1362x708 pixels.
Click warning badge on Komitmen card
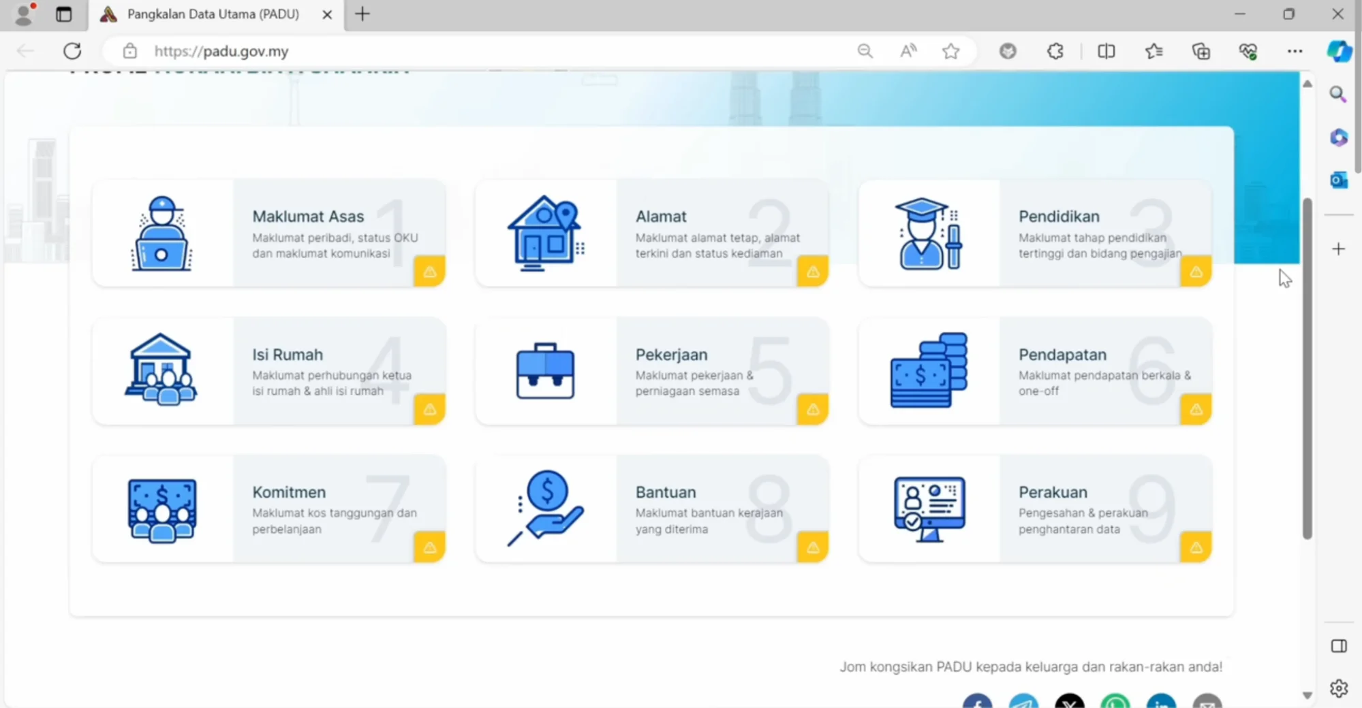coord(429,547)
